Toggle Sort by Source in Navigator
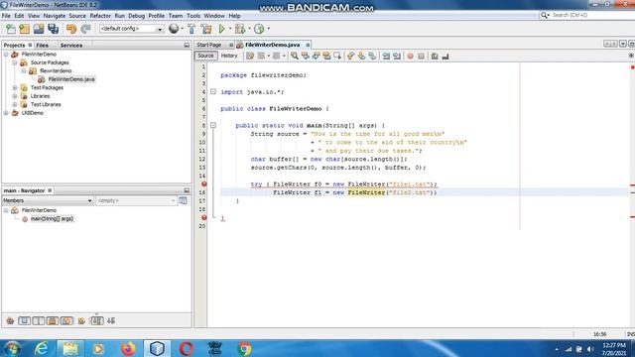This screenshot has width=635, height=357. (x=111, y=321)
